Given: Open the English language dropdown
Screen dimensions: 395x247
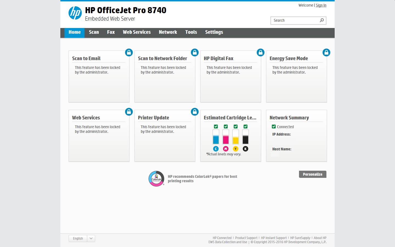Looking at the screenshot, I should point(91,238).
